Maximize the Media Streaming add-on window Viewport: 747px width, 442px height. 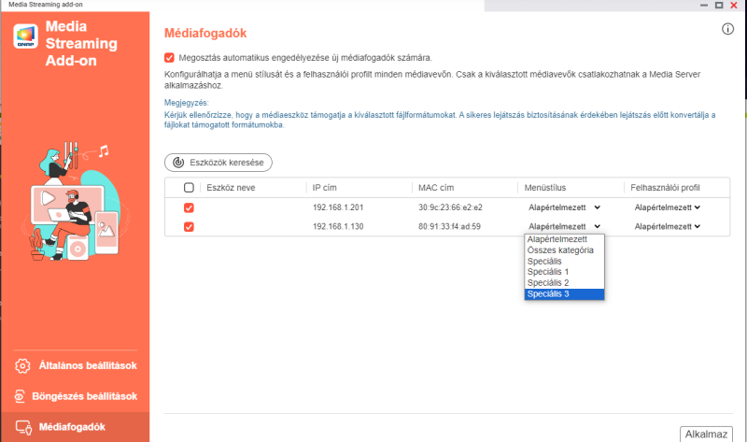coord(719,5)
